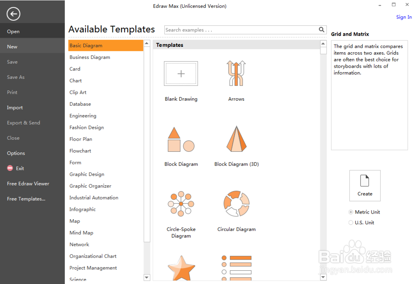Image resolution: width=415 pixels, height=284 pixels.
Task: Select the Network category
Action: point(105,244)
